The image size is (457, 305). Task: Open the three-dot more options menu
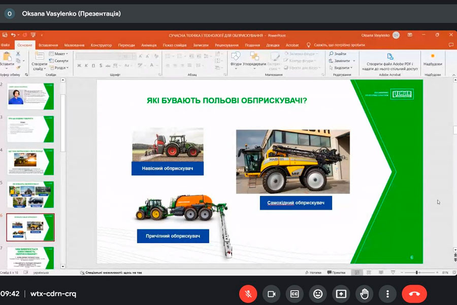pos(387,294)
